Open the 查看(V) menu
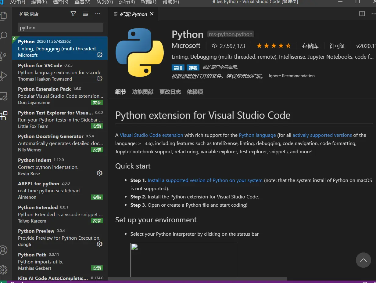376x283 pixels. pyautogui.click(x=82, y=2)
